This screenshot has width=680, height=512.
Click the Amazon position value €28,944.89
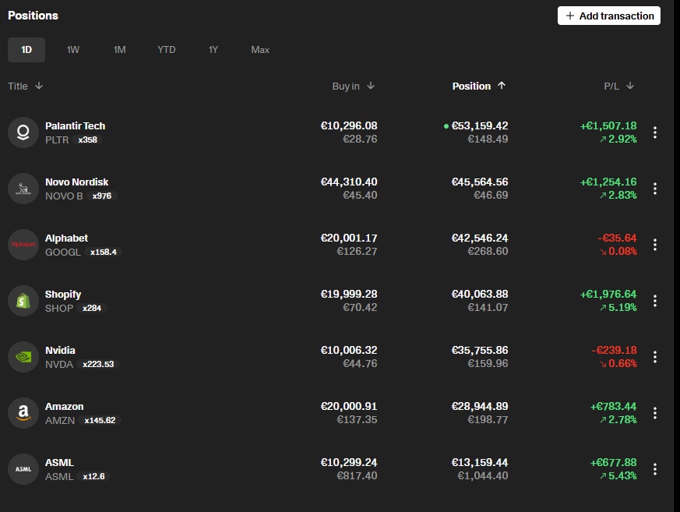(x=479, y=407)
